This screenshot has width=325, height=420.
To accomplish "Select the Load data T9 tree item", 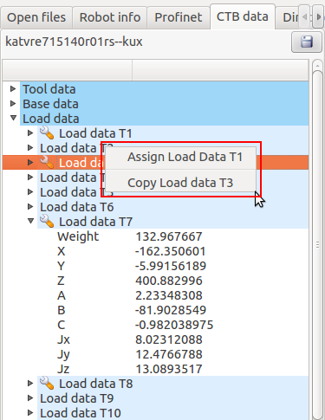I will (77, 398).
